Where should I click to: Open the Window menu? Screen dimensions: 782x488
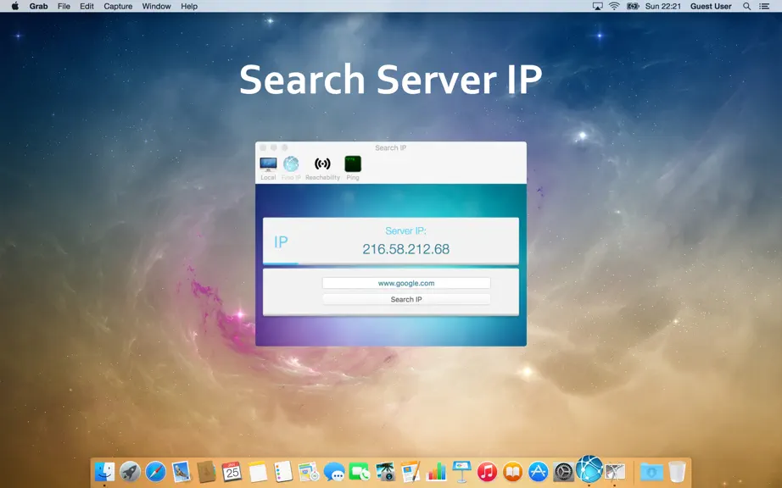coord(156,7)
